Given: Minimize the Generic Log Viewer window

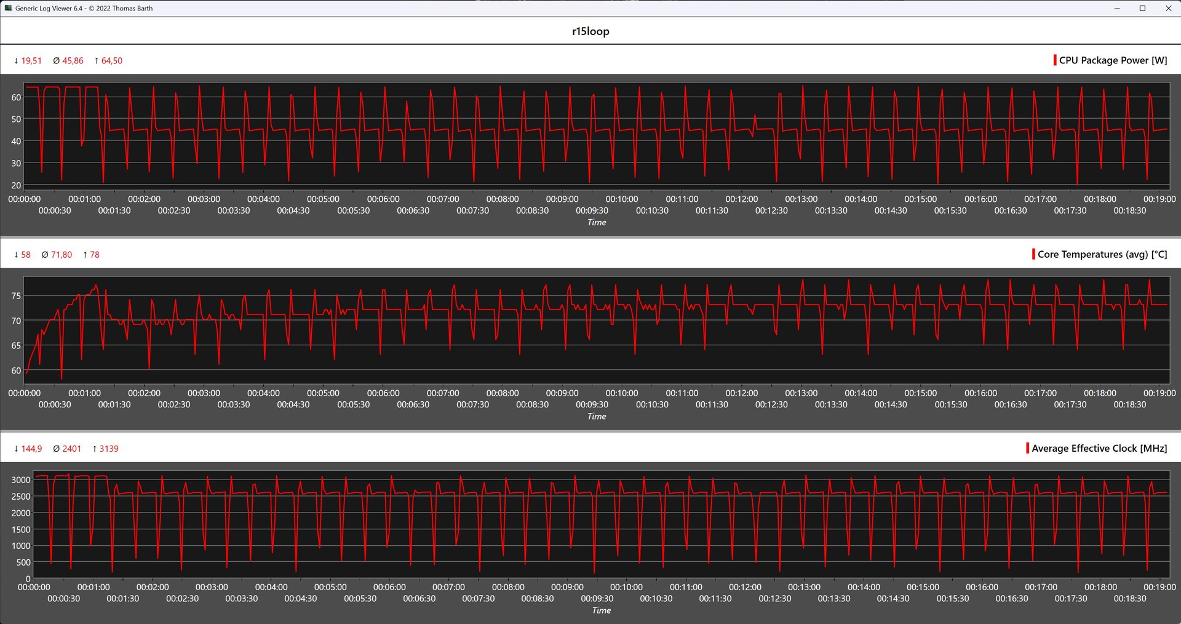Looking at the screenshot, I should 1117,8.
